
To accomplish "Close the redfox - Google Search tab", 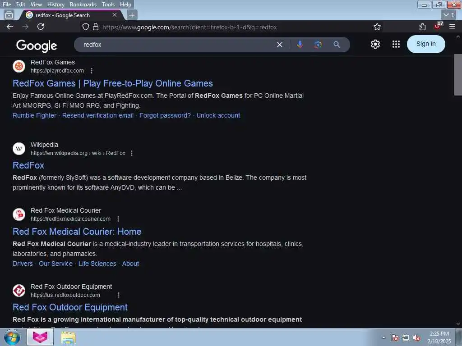I will coord(115,15).
